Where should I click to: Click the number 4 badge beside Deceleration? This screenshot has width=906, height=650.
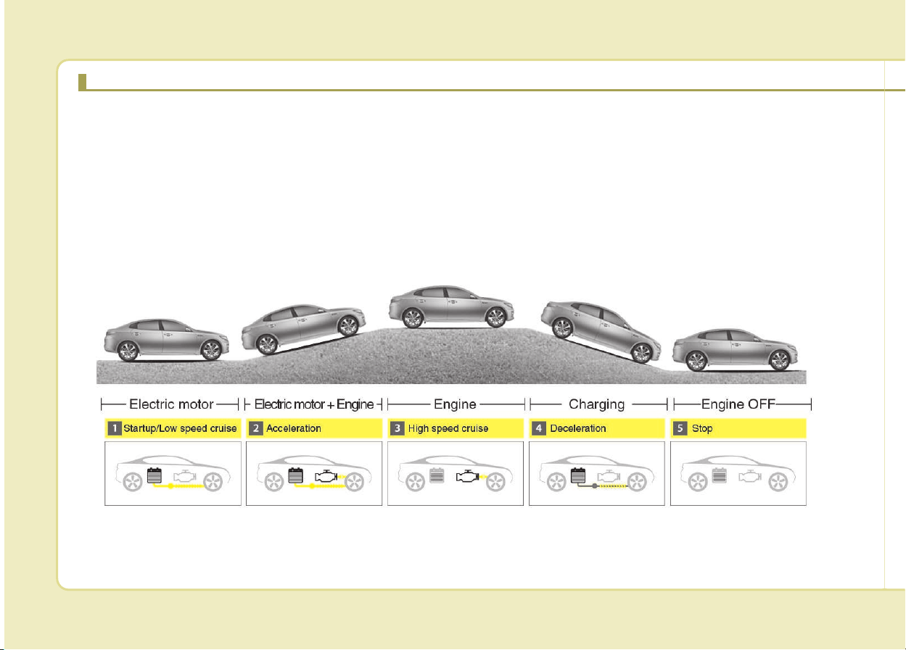(x=539, y=428)
